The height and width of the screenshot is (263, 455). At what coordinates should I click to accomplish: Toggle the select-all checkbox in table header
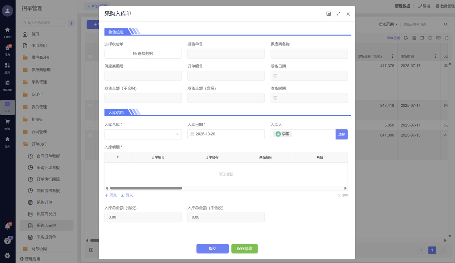pyautogui.click(x=90, y=57)
